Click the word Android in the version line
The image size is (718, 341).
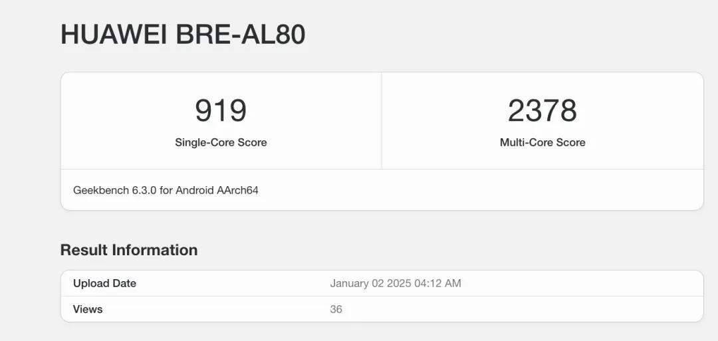pos(195,190)
